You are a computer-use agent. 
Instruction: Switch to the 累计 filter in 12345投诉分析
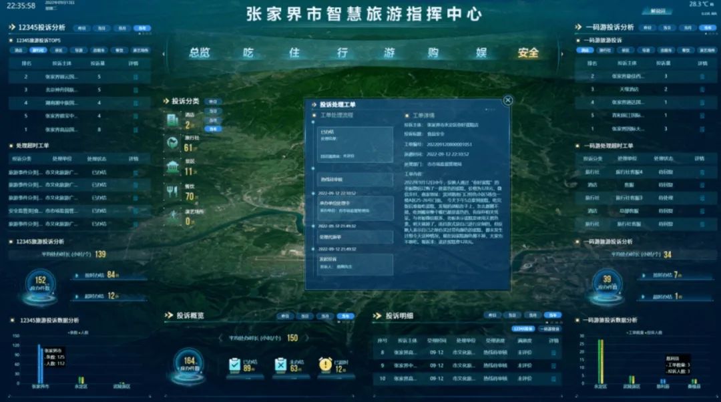pos(142,29)
